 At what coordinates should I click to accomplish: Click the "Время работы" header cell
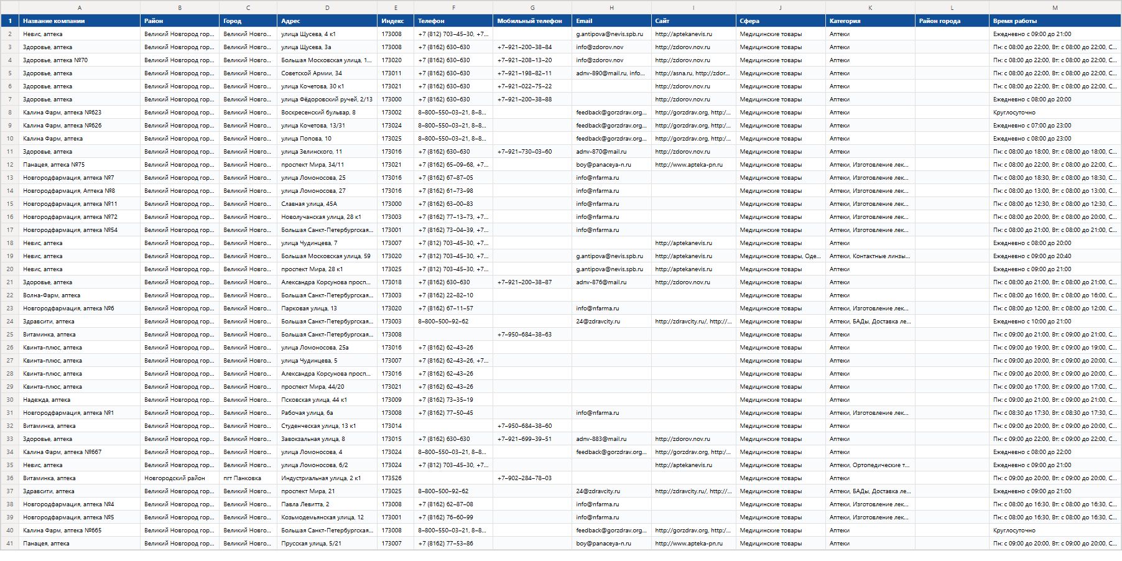[1055, 21]
